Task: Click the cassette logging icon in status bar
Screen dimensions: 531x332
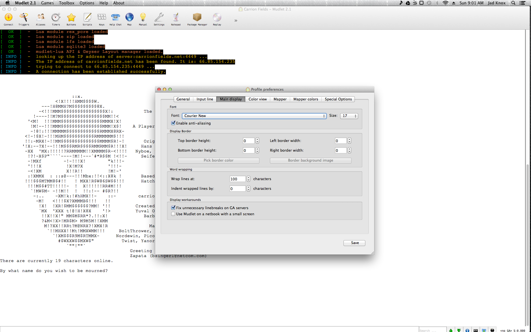Action: coord(476,330)
